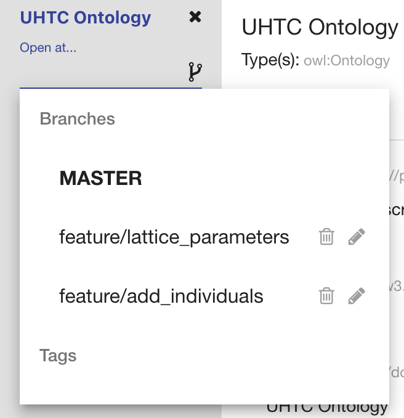Image resolution: width=404 pixels, height=418 pixels.
Task: Click the Type(s) label
Action: (x=270, y=60)
